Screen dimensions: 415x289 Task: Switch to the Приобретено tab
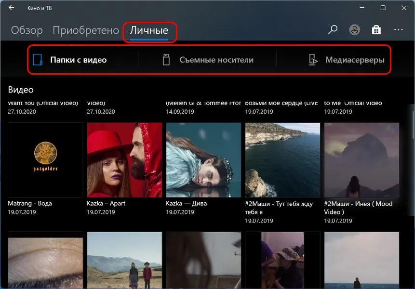[x=86, y=30]
